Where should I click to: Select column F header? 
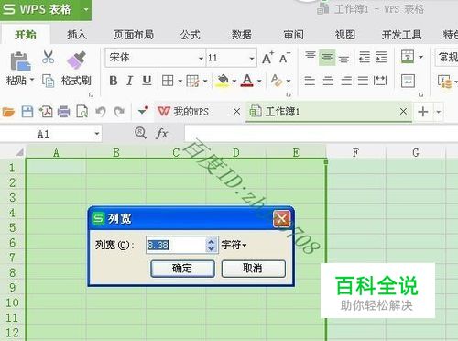pos(355,152)
